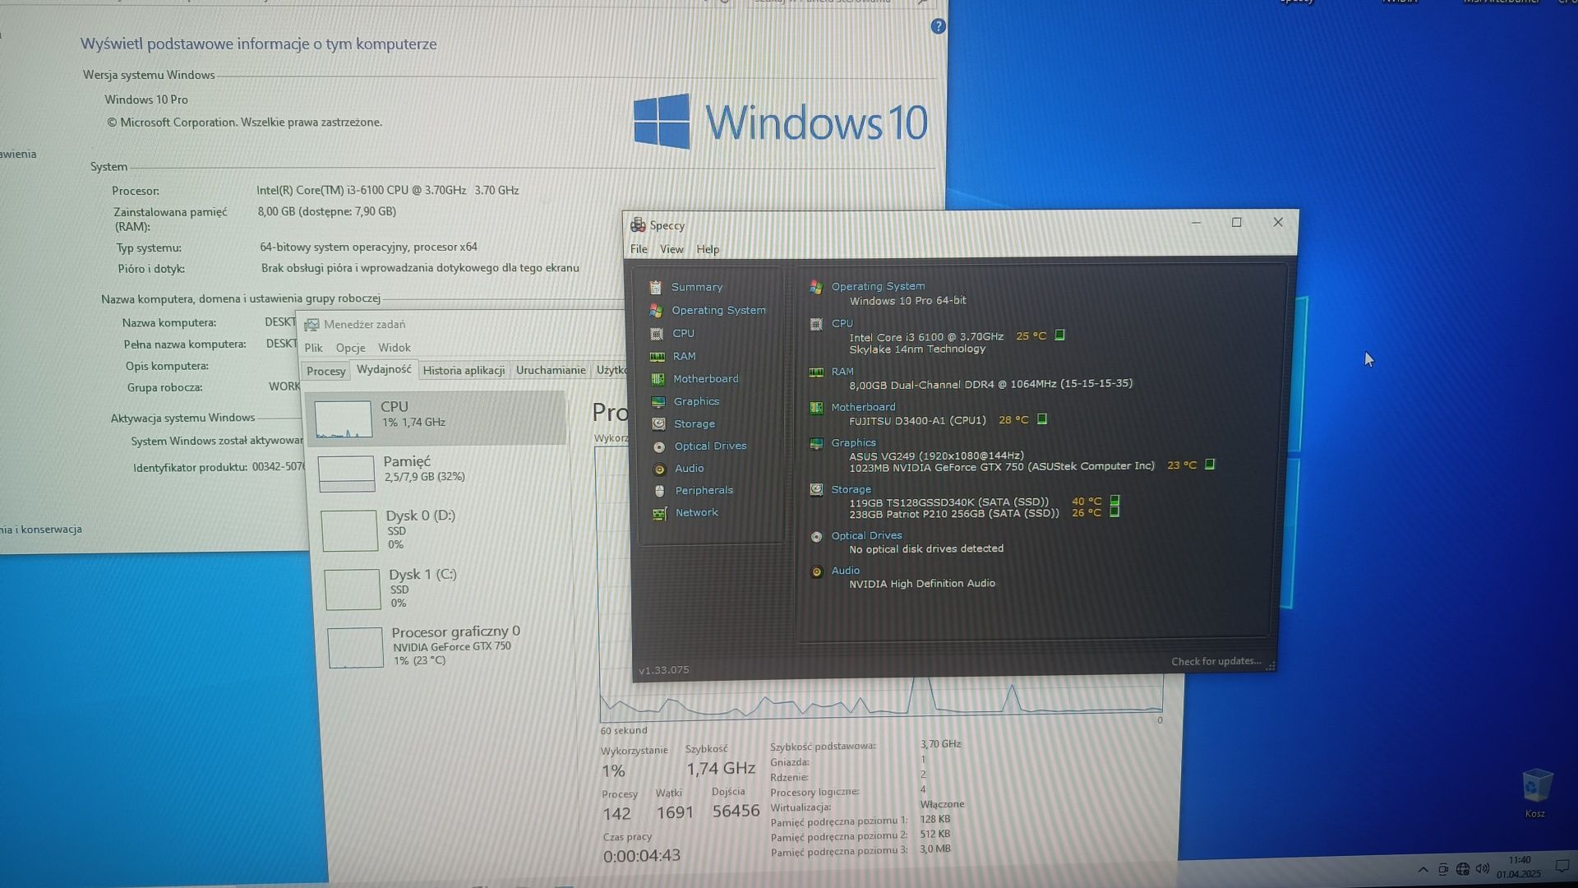Click taskbar clock showing 11:40

(1519, 867)
